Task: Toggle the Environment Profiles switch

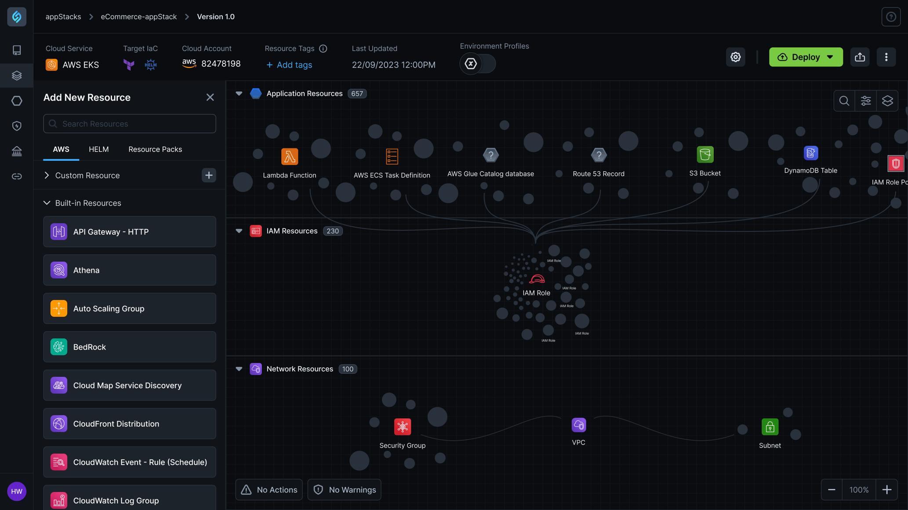Action: click(477, 64)
